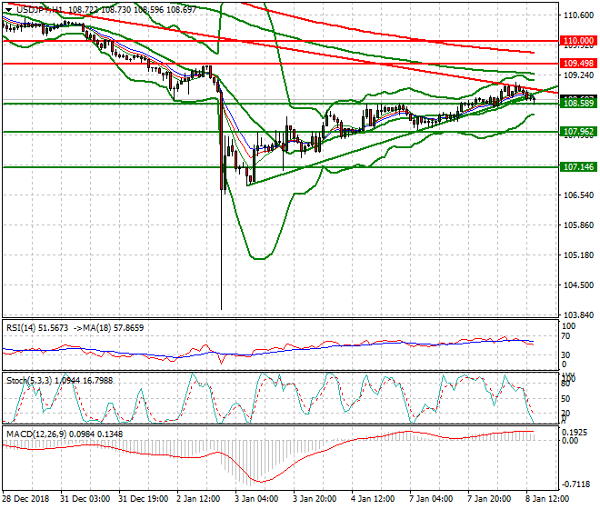Open the chart dropdown triangle beside USDJPY

point(9,10)
